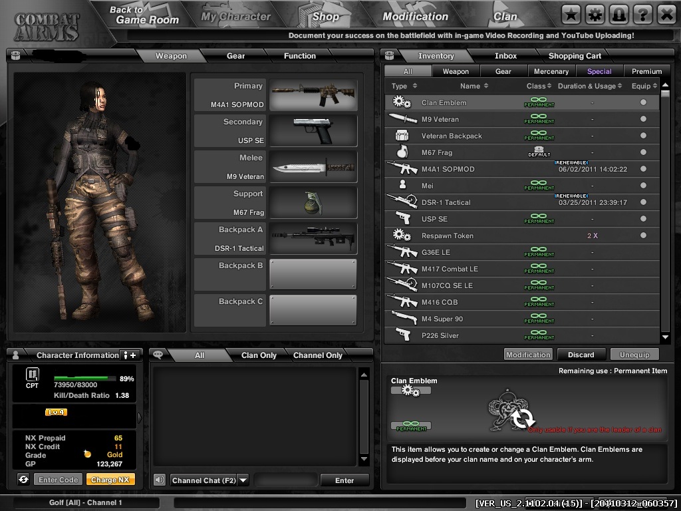Click the G36E LE rifle icon

pos(402,252)
